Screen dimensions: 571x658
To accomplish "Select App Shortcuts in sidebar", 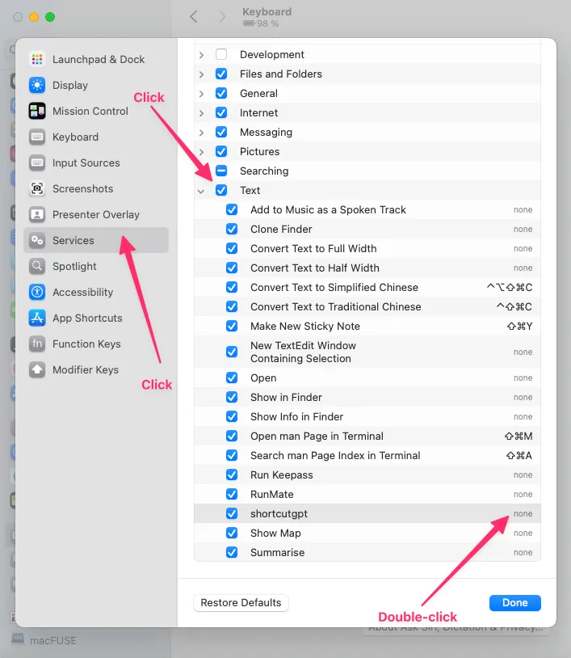I will (96, 318).
